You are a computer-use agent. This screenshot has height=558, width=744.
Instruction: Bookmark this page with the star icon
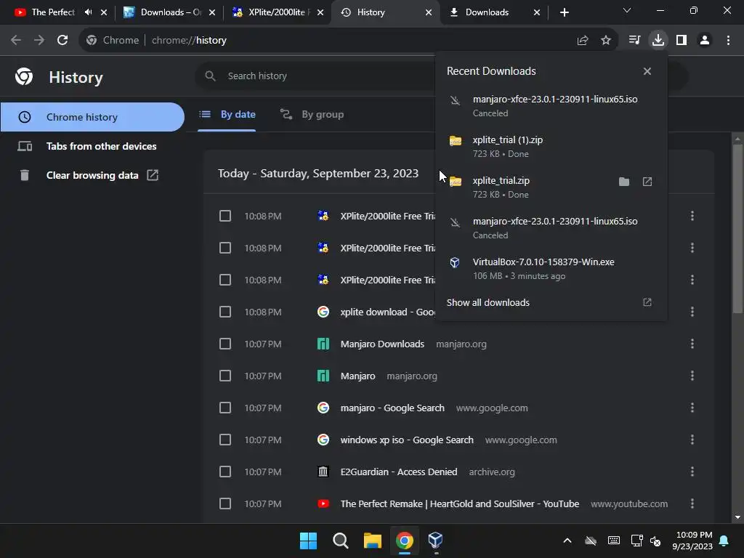(606, 41)
